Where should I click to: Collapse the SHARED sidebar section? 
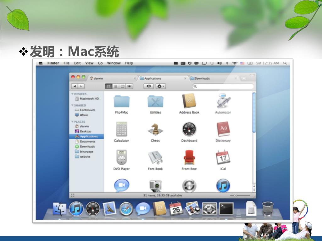[x=72, y=105]
